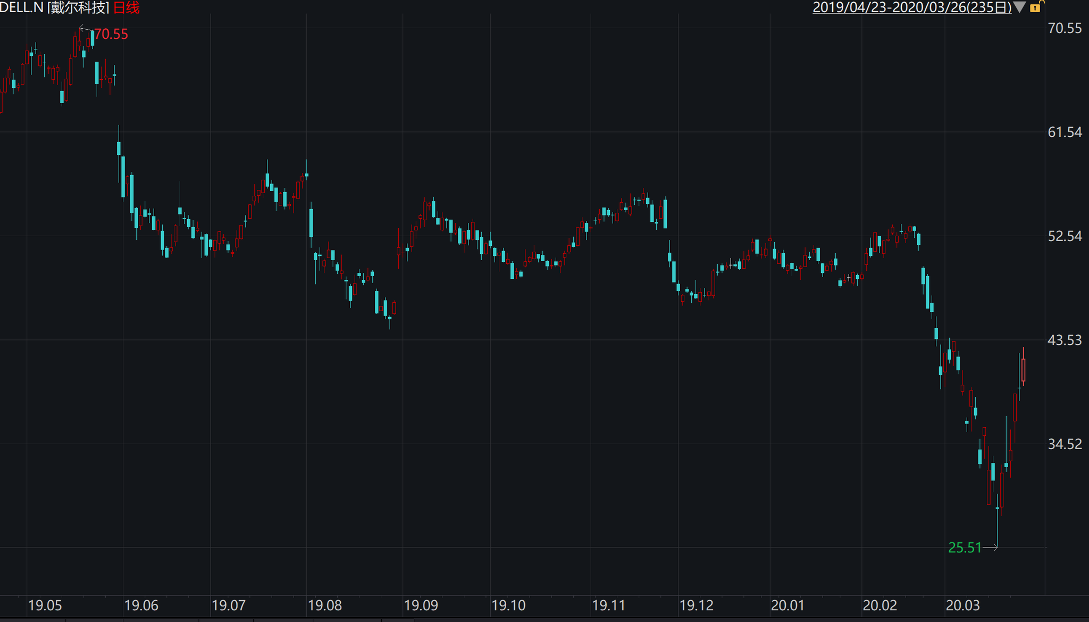Click the 52.54 price axis label
Screen dimensions: 1089x622
1065,236
